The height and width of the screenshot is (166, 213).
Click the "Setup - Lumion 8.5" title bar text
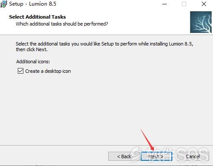pos(32,4)
